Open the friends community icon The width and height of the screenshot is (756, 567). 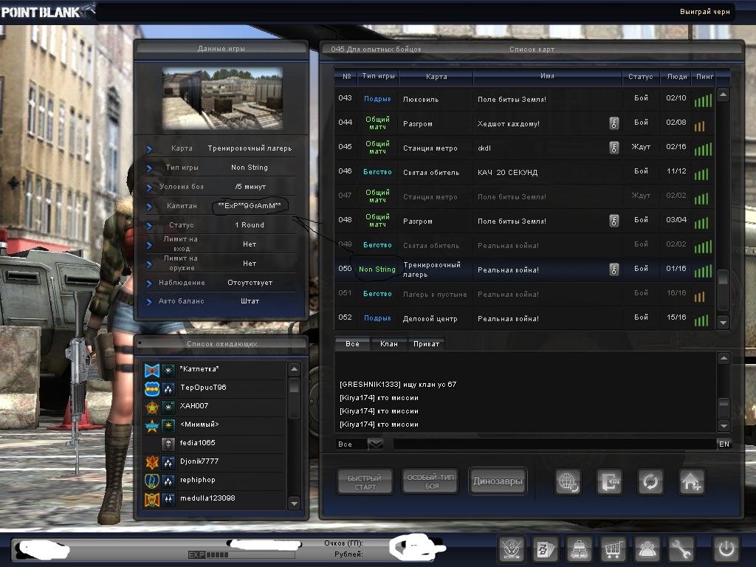(x=647, y=549)
